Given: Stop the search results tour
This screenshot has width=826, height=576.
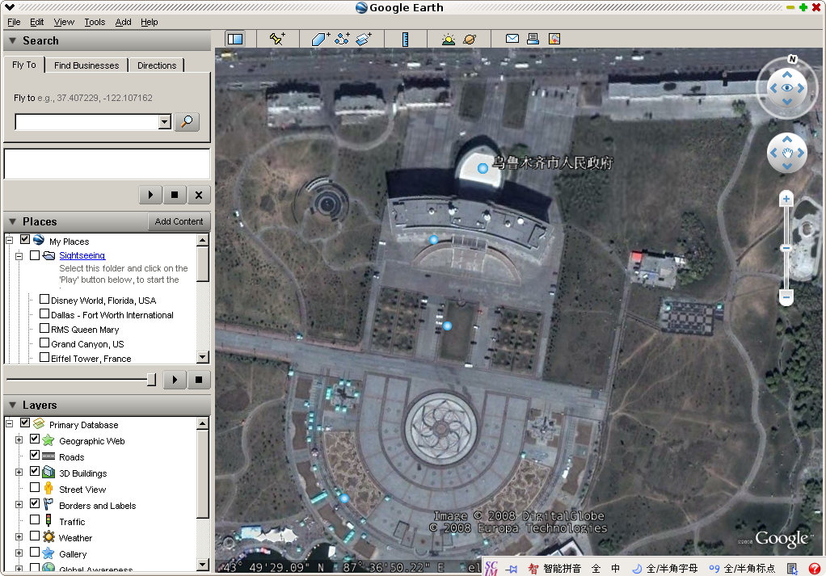Looking at the screenshot, I should (x=175, y=195).
